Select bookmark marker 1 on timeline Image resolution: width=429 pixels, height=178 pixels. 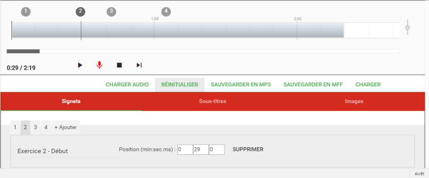click(x=26, y=12)
